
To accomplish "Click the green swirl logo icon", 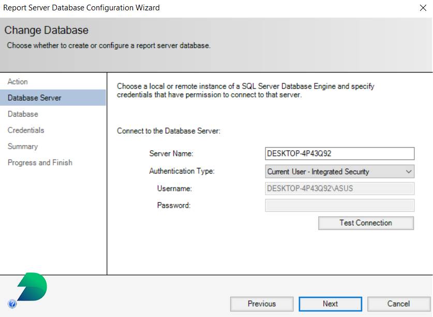I will [x=31, y=286].
